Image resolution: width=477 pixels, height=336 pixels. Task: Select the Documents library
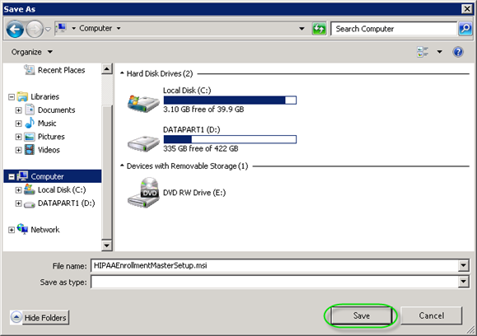pyautogui.click(x=56, y=110)
